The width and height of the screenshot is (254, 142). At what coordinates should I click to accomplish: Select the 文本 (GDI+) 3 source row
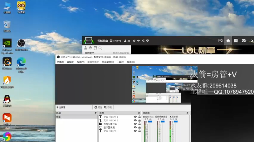point(120,117)
